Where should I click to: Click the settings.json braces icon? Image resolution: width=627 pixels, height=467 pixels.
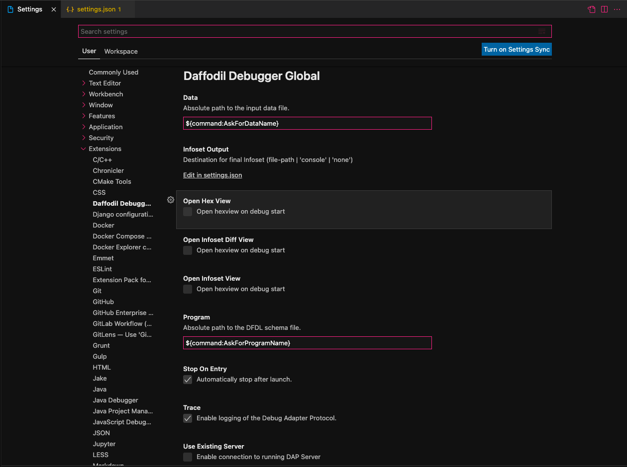coord(70,9)
